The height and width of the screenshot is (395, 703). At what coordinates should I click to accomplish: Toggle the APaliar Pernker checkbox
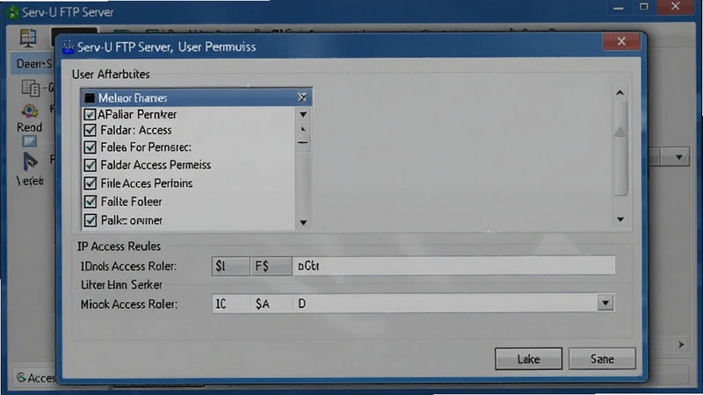point(90,115)
